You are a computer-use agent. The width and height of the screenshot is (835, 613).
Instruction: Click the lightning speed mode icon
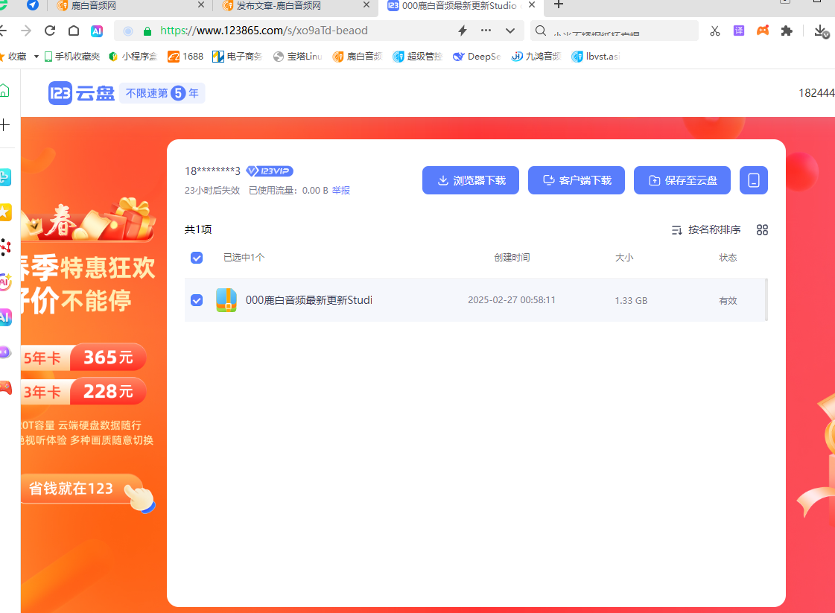463,31
